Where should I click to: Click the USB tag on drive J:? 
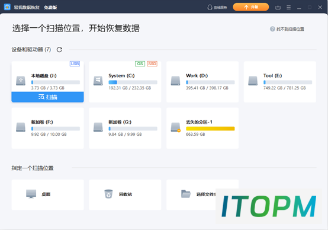pos(75,63)
